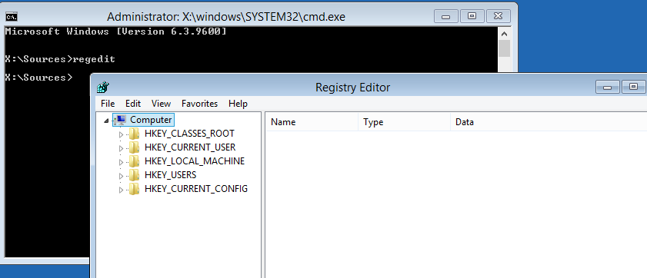Screen dimensions: 647x278
Task: Open the Favorites menu
Action: click(200, 104)
